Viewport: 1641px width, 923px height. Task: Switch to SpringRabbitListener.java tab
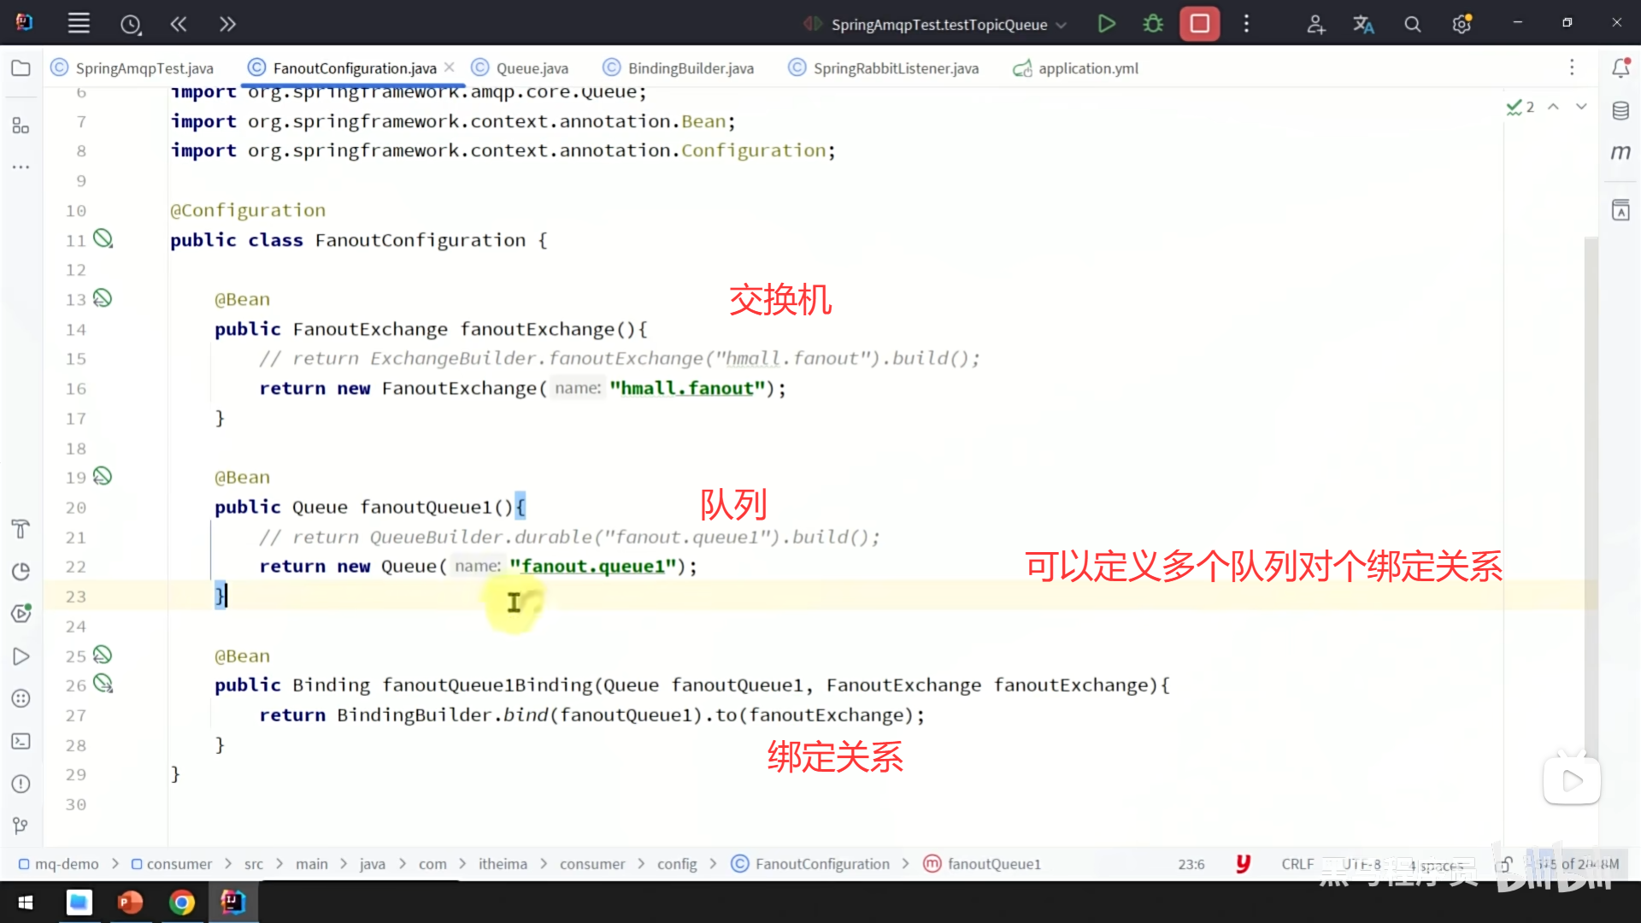(895, 68)
